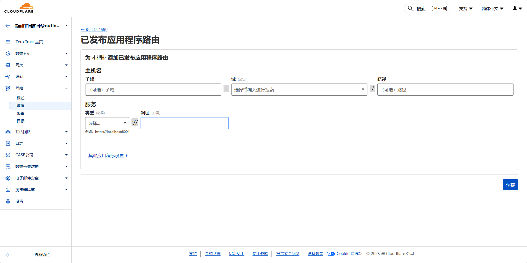
Task: Expand 其他应用程序设置 section
Action: click(x=108, y=156)
